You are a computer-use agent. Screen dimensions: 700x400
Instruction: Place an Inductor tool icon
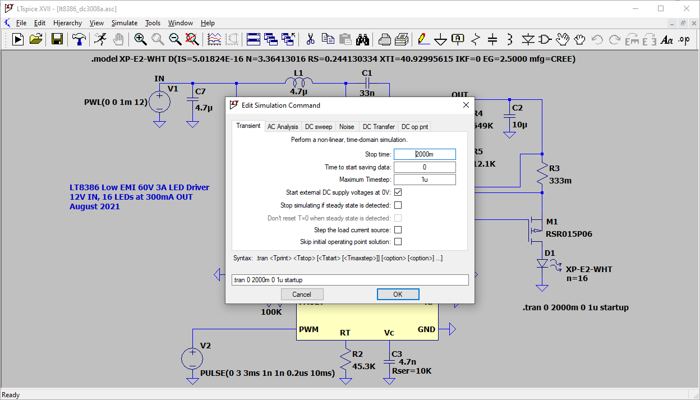point(510,39)
